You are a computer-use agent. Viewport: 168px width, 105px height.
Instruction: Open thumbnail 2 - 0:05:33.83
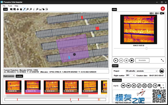tap(71, 87)
